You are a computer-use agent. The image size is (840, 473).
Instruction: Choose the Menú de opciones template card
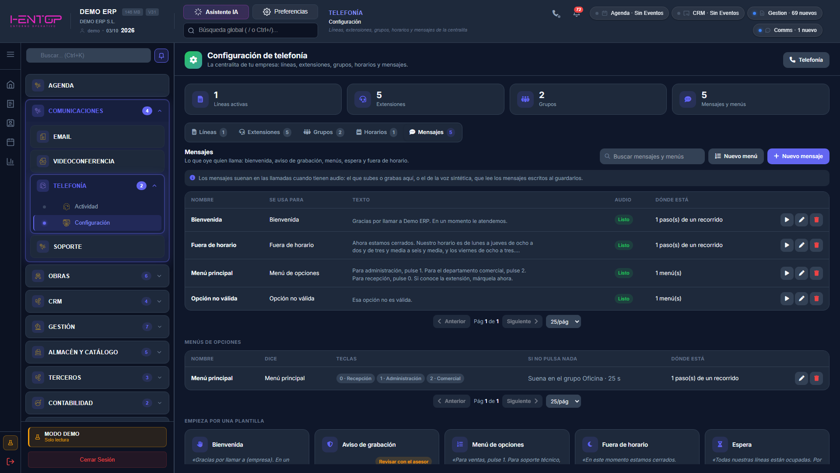tap(507, 447)
